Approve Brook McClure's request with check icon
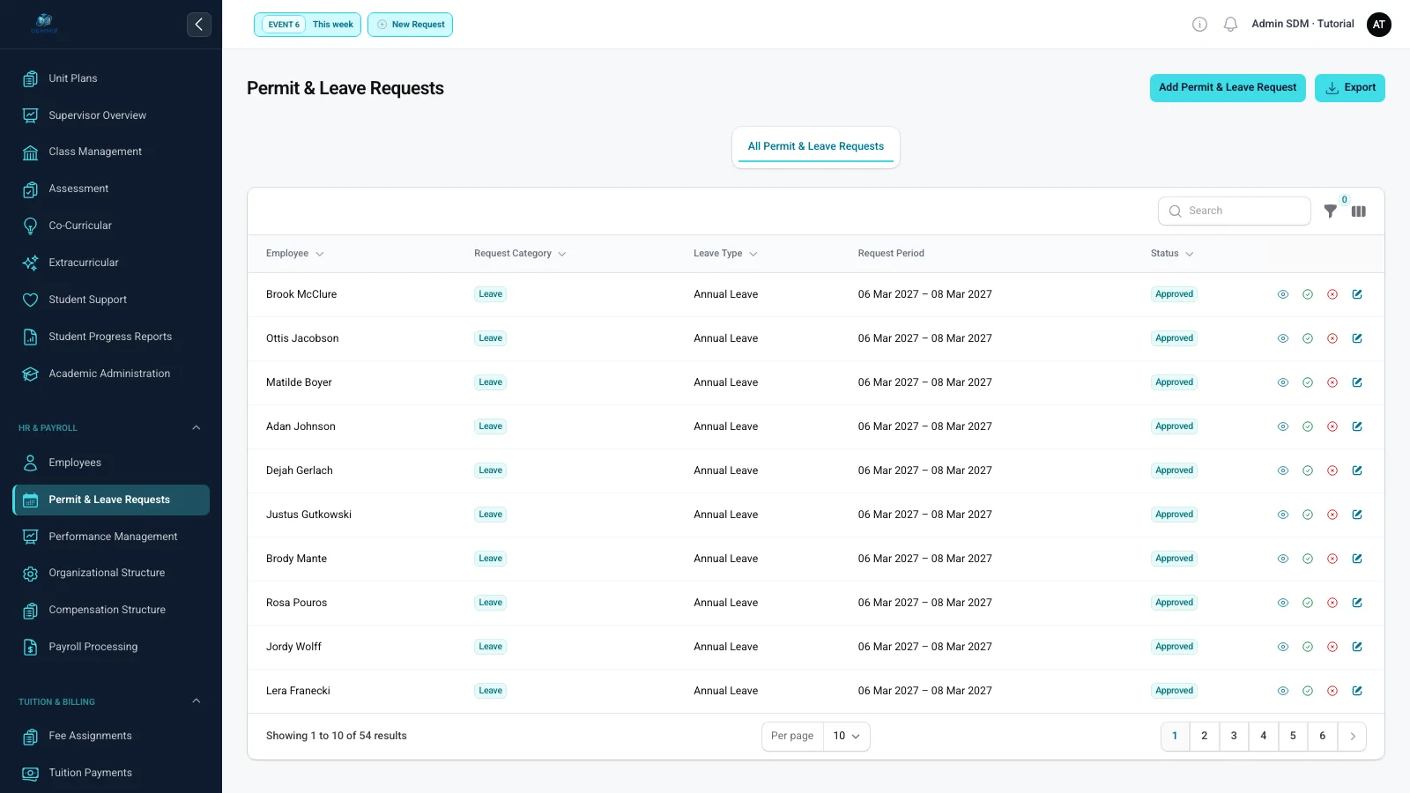Viewport: 1410px width, 793px height. [x=1308, y=294]
